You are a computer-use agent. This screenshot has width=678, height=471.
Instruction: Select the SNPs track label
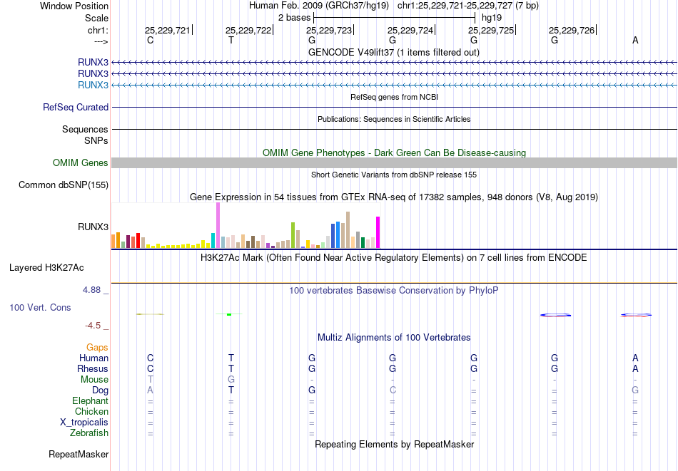(96, 141)
